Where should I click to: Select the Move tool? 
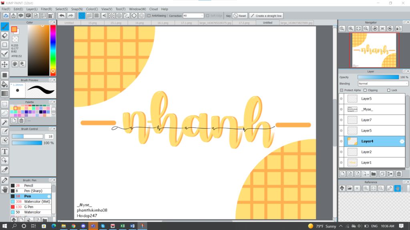pos(5,64)
